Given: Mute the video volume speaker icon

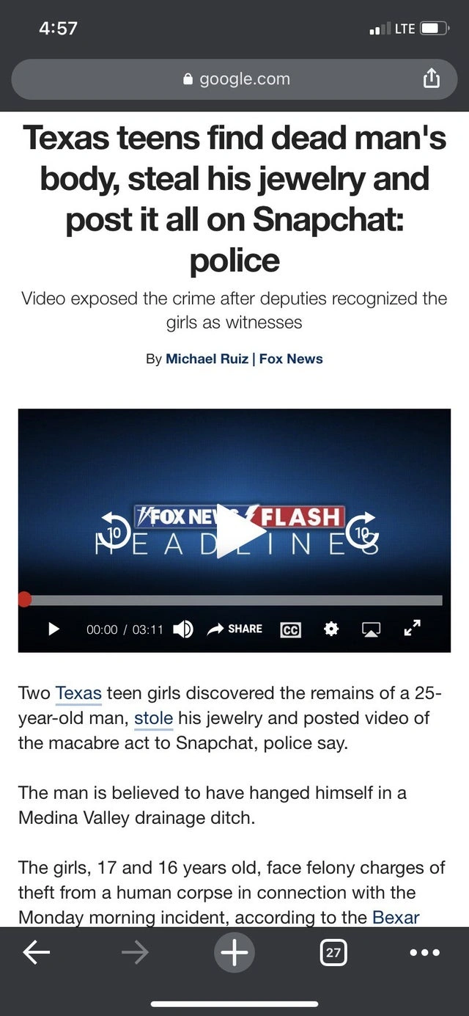Looking at the screenshot, I should (184, 629).
